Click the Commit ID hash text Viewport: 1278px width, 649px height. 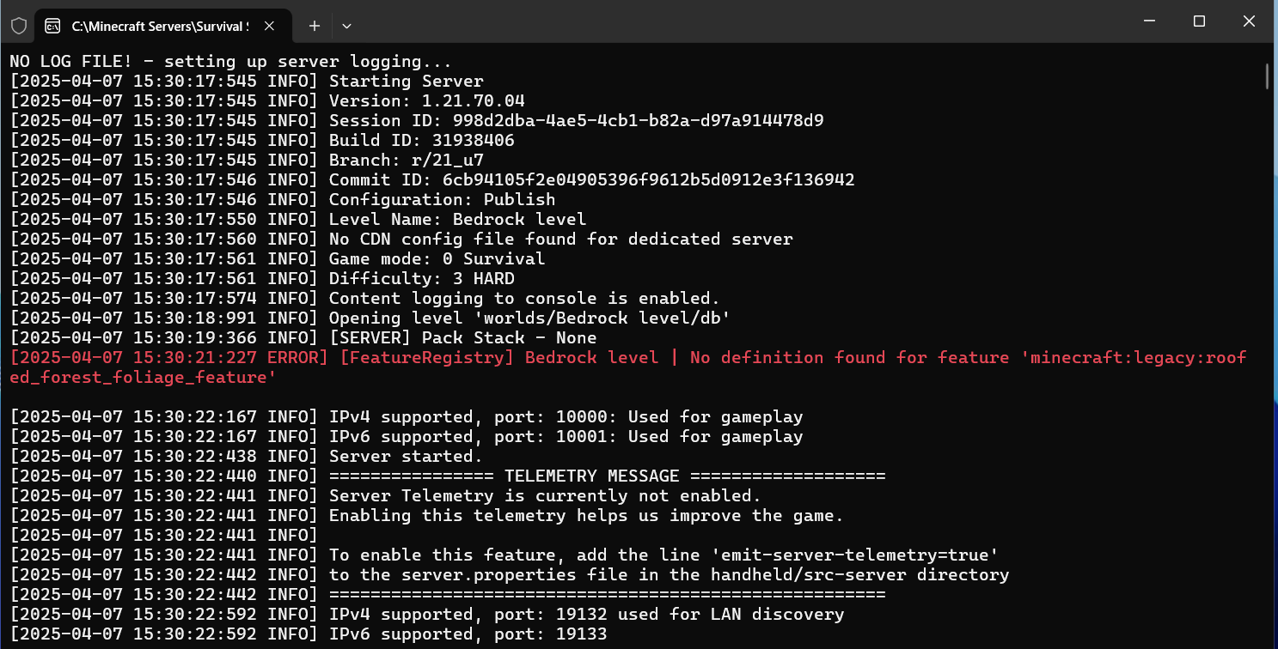[x=648, y=180]
